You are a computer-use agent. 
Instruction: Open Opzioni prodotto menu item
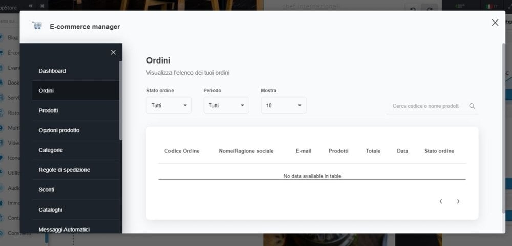59,130
